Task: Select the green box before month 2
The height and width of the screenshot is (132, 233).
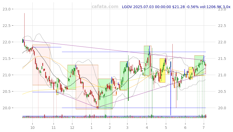Action: coord(105,94)
